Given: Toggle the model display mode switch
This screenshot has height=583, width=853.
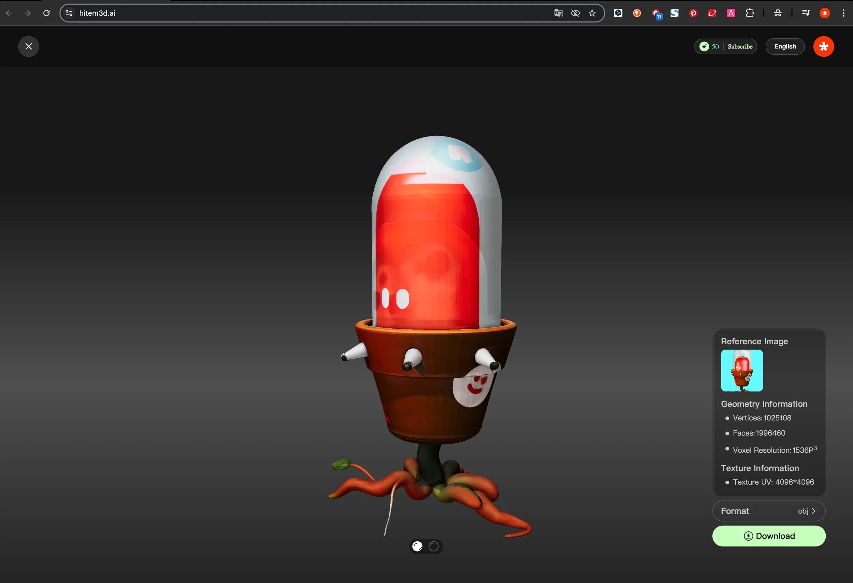Looking at the screenshot, I should coord(426,546).
